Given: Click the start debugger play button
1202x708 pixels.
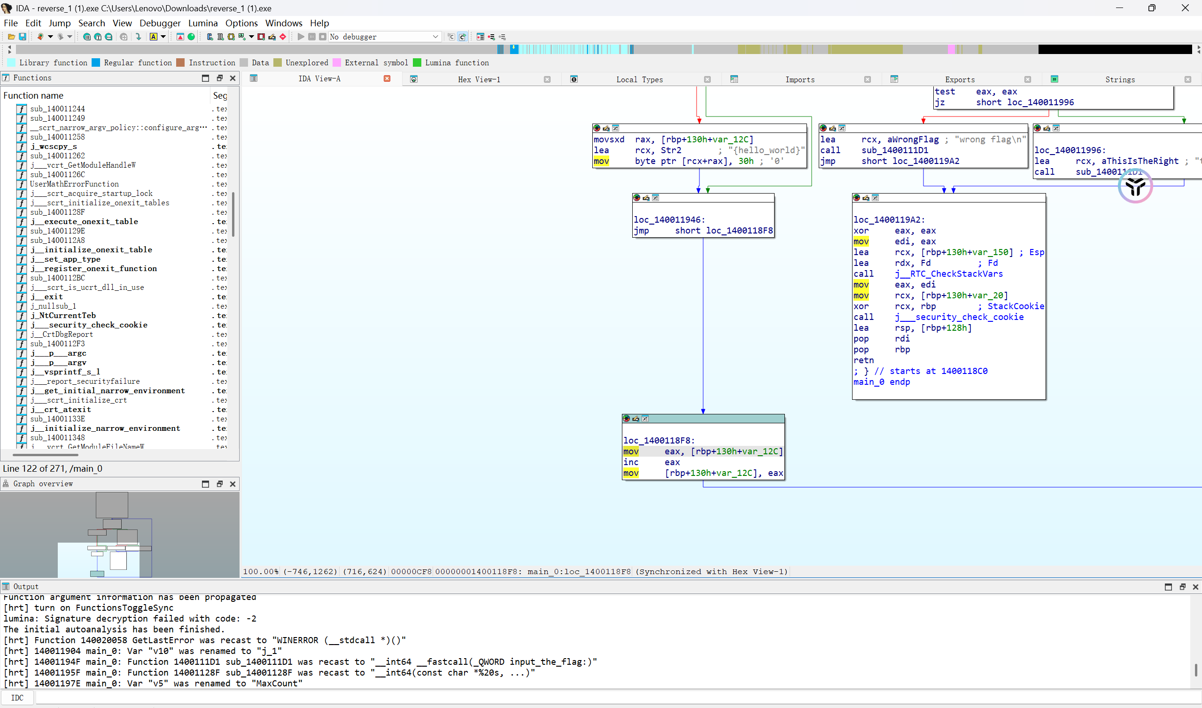Looking at the screenshot, I should (301, 37).
